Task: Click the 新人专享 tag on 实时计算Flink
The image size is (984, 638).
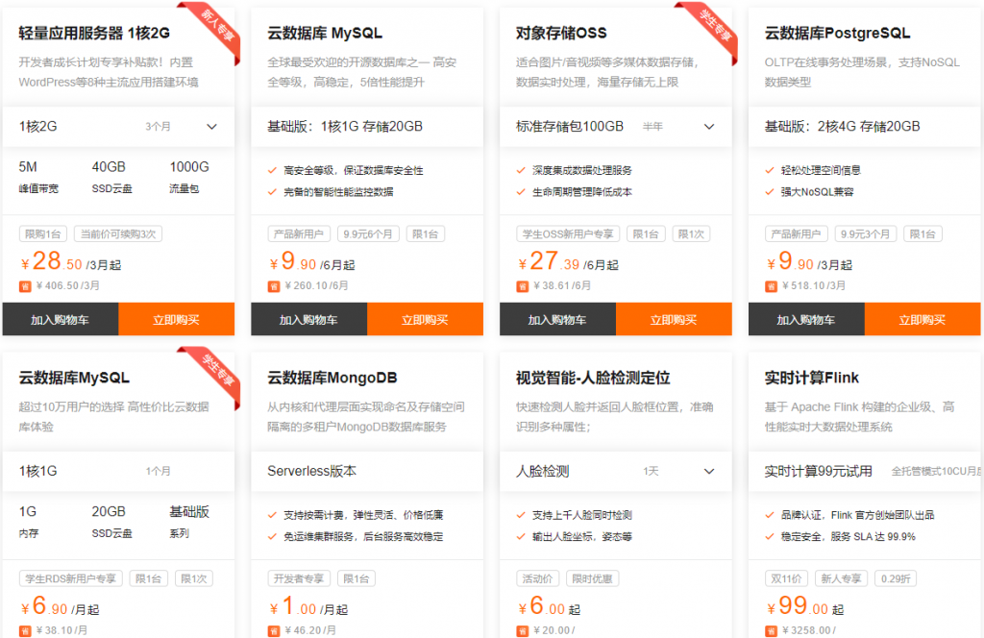Action: tap(841, 578)
